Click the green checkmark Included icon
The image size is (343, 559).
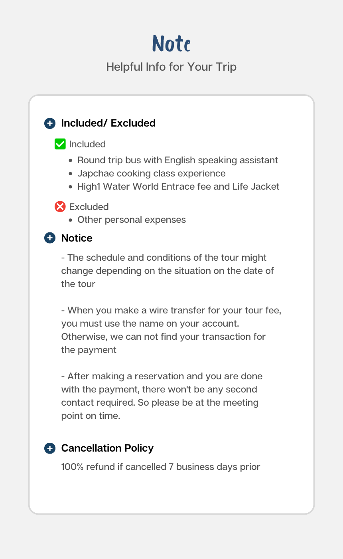(x=60, y=144)
